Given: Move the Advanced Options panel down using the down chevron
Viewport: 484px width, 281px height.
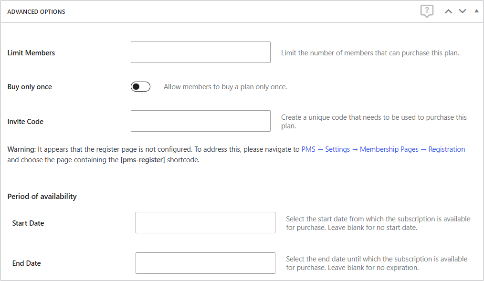Looking at the screenshot, I should click(462, 10).
